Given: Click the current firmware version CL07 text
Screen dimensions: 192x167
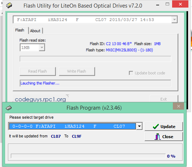Looking at the screenshot, I should [x=56, y=136].
